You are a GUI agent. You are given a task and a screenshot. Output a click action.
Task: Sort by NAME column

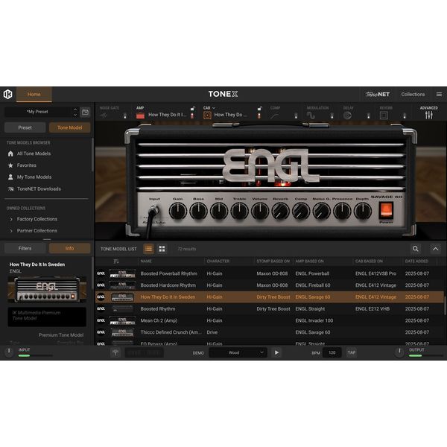(146, 261)
